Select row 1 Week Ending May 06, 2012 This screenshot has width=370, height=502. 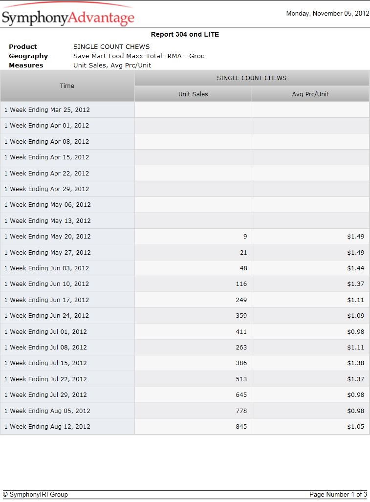point(185,205)
